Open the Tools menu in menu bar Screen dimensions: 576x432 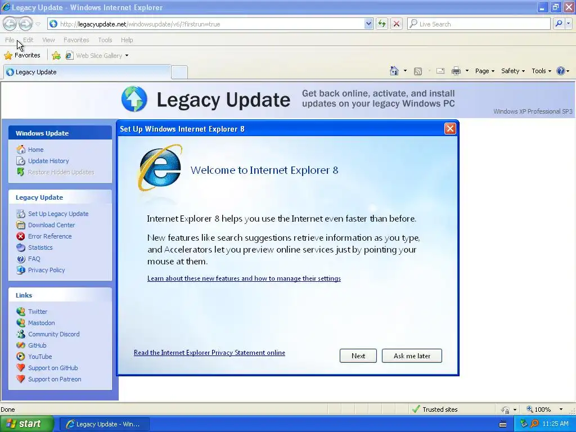point(105,40)
